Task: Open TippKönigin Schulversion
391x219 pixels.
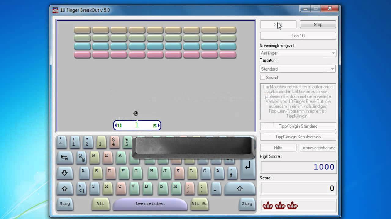Action: click(x=298, y=137)
